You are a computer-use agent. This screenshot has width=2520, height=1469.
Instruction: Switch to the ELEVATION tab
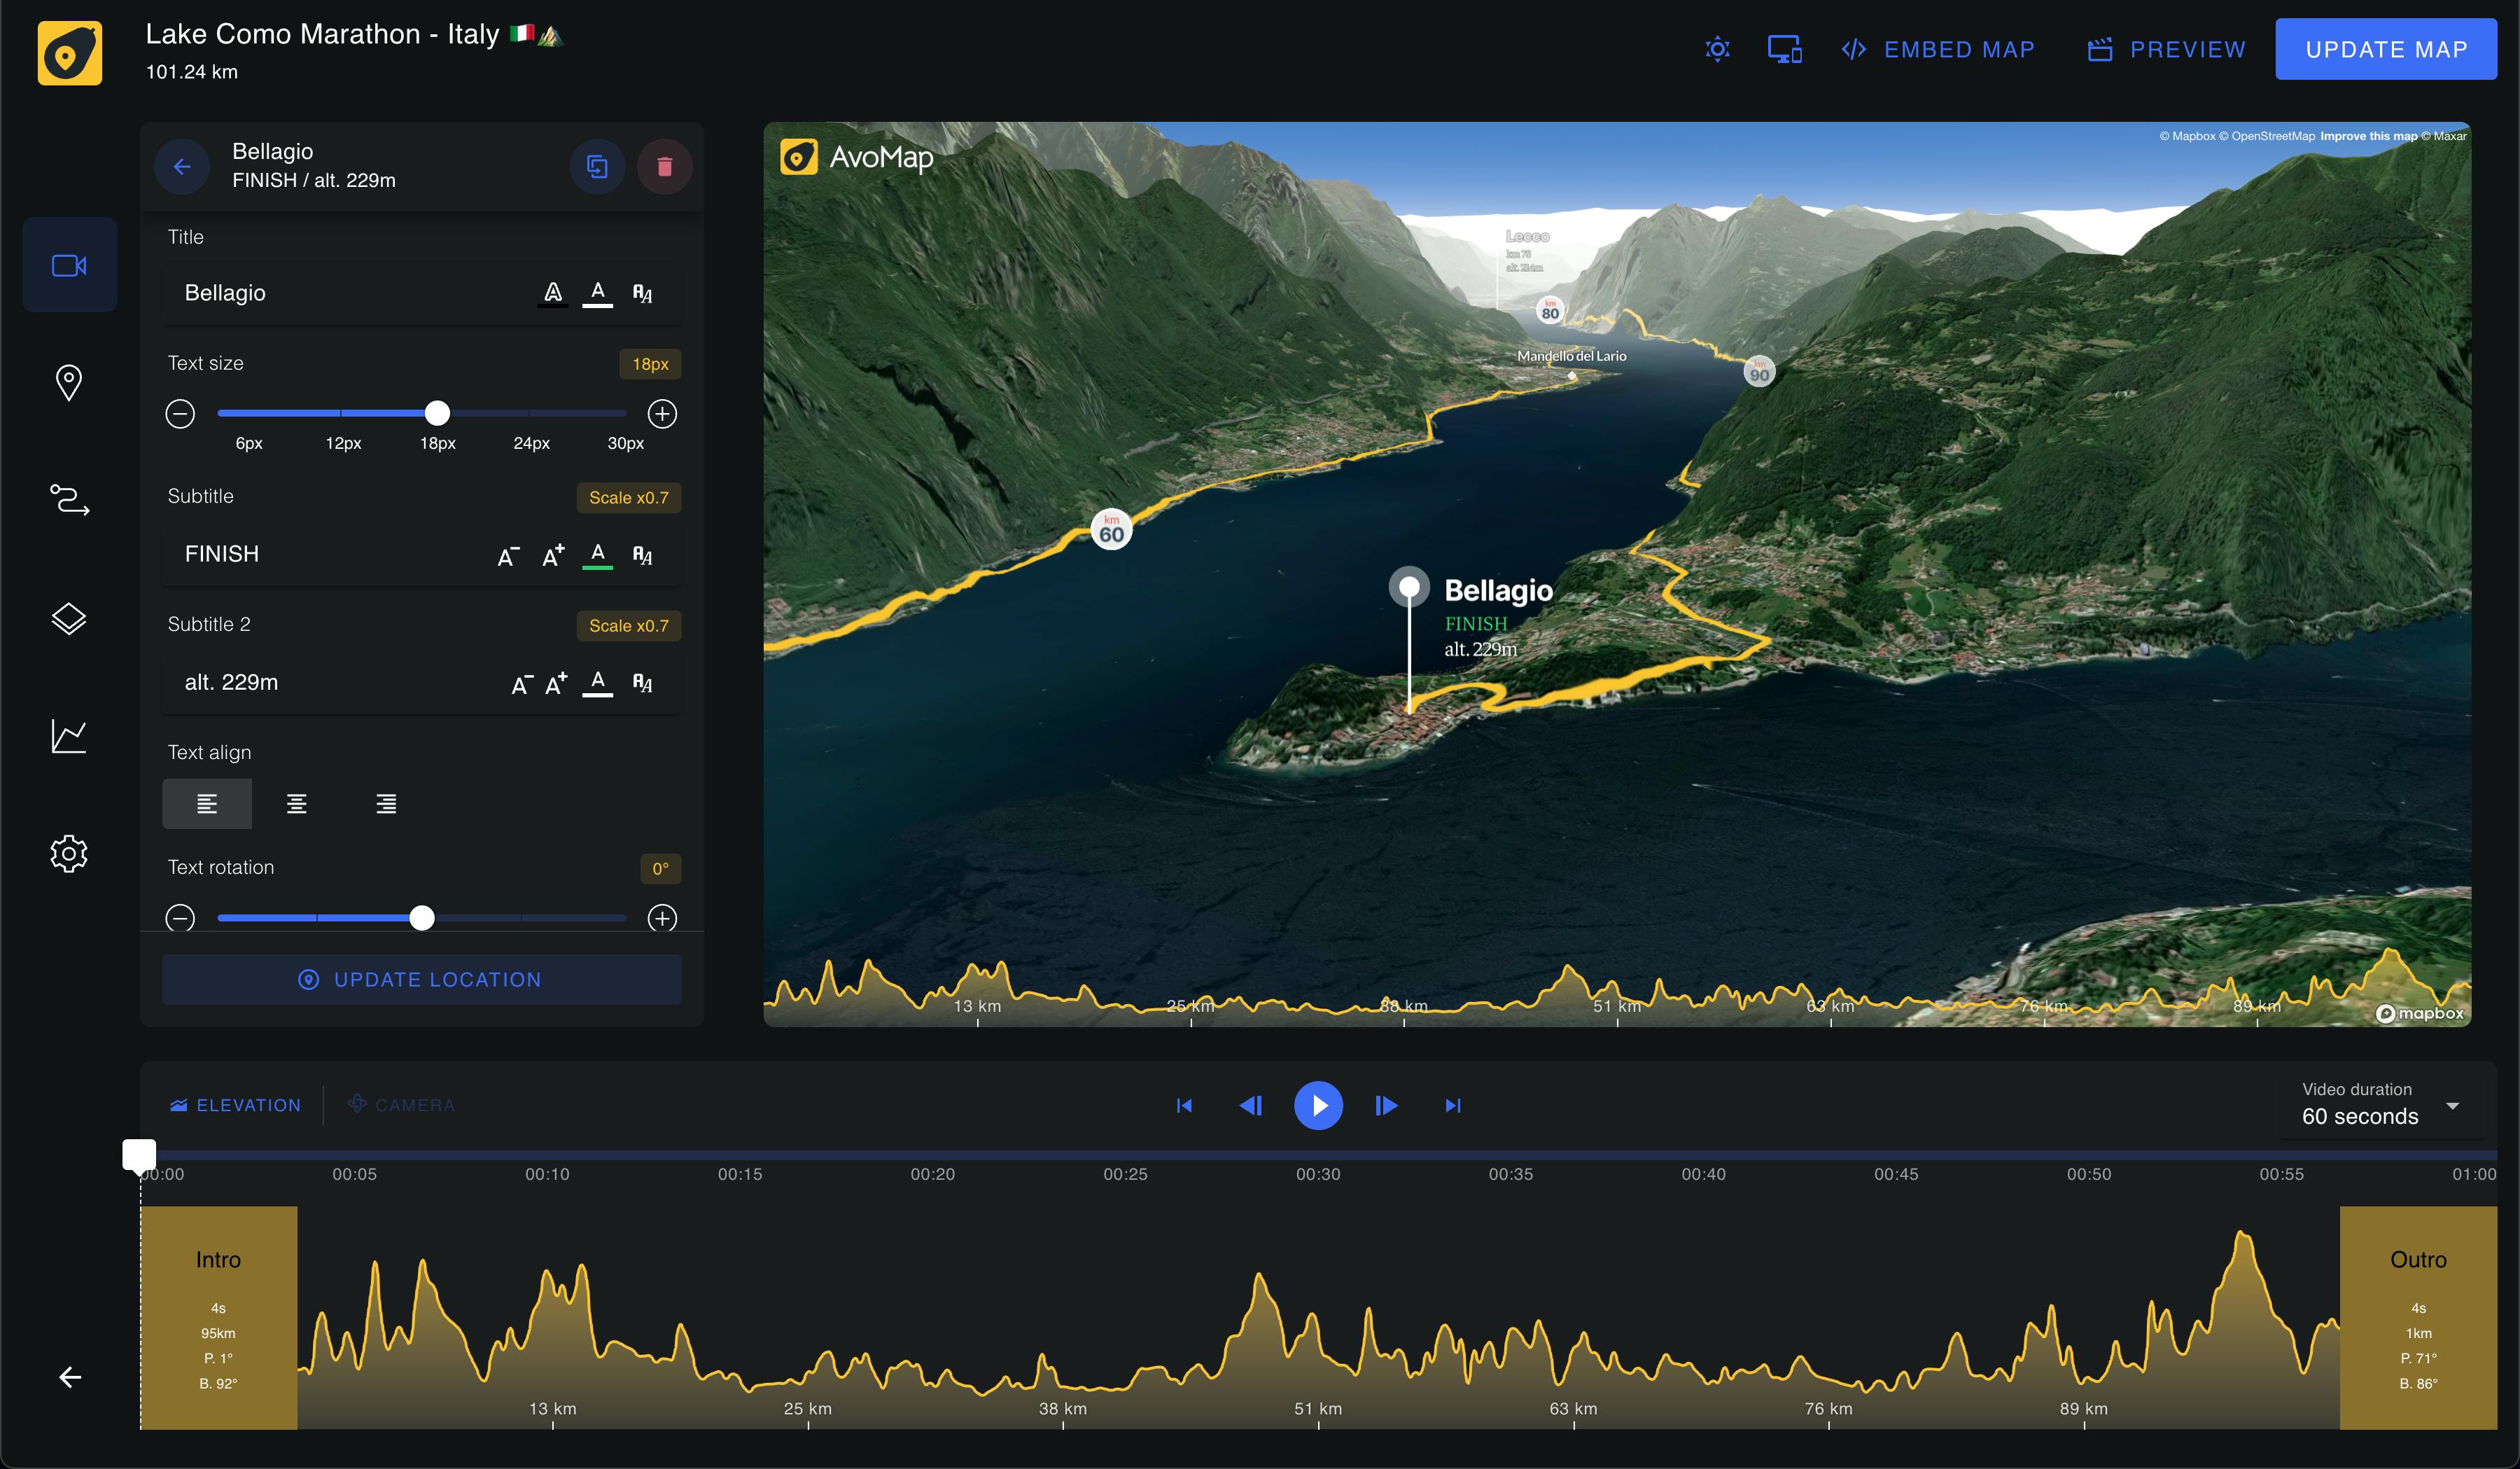236,1105
